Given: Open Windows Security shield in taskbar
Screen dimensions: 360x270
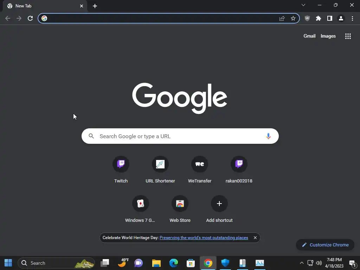Looking at the screenshot, I should click(x=225, y=263).
